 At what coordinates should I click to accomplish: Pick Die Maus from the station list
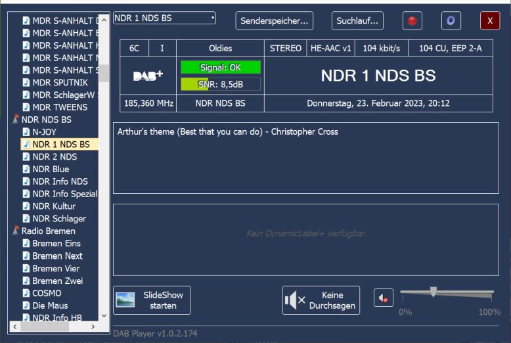(50, 306)
